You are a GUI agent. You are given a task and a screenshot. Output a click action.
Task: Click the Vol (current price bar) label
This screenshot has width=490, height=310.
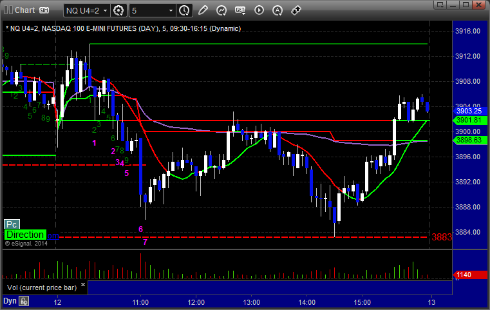tap(42, 287)
